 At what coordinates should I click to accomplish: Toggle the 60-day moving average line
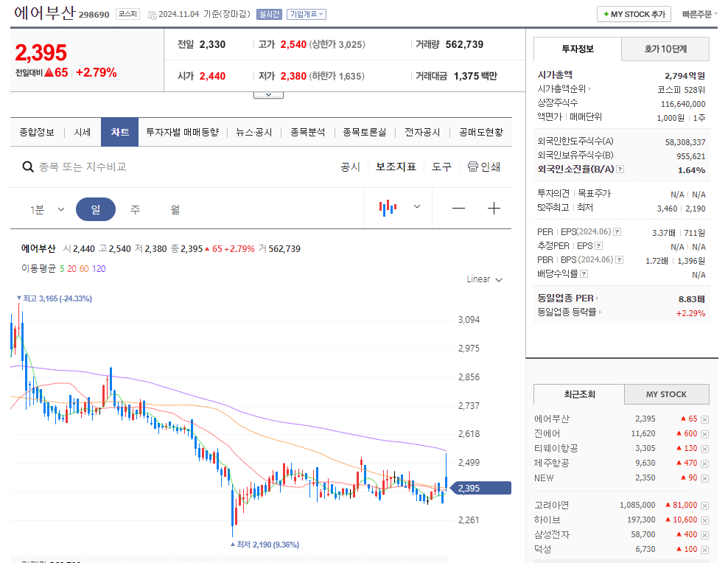tap(84, 269)
